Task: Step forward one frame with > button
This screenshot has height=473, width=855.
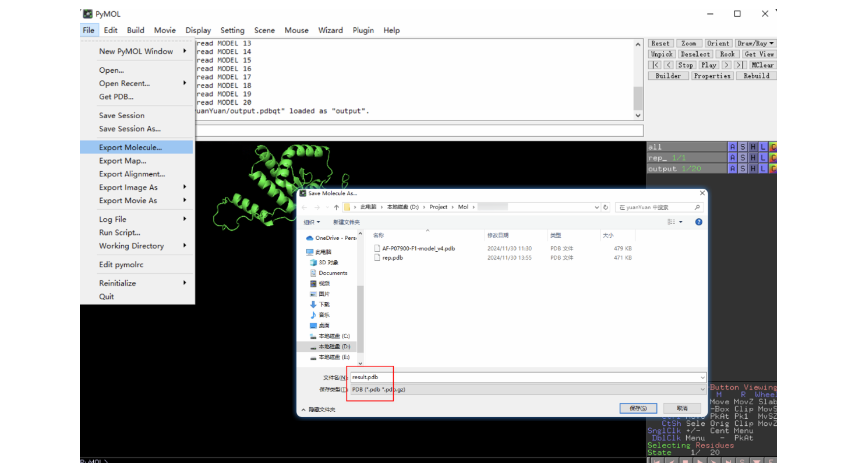Action: [x=726, y=65]
